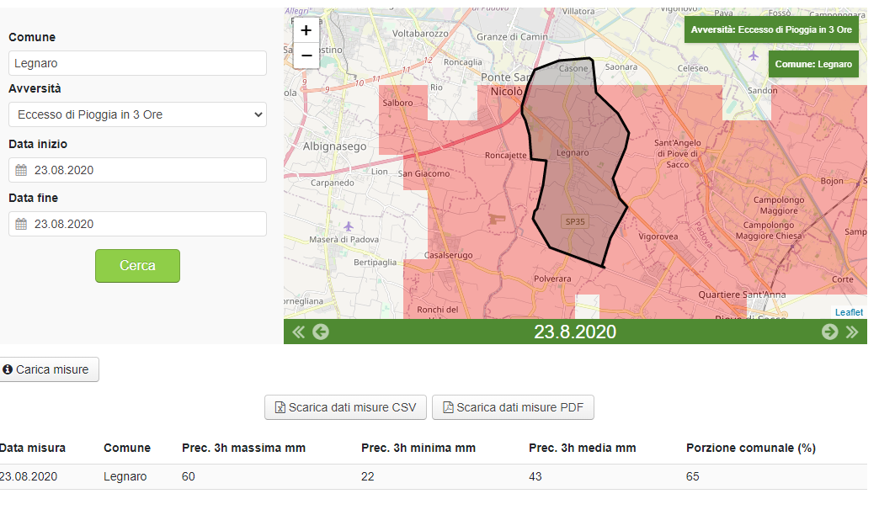Edit the Data inizio date field
The height and width of the screenshot is (515, 879).
click(137, 170)
